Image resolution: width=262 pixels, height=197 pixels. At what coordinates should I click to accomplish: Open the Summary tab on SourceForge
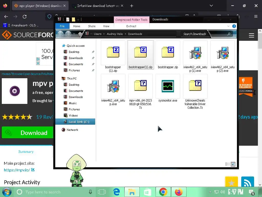pyautogui.click(x=26, y=152)
